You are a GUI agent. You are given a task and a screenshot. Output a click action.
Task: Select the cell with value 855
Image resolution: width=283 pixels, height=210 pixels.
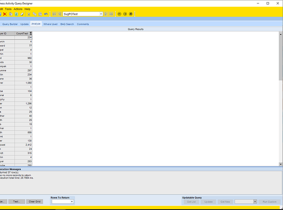(24, 132)
